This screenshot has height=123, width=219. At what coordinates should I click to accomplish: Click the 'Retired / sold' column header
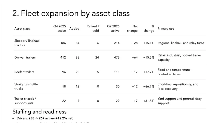[93, 28]
